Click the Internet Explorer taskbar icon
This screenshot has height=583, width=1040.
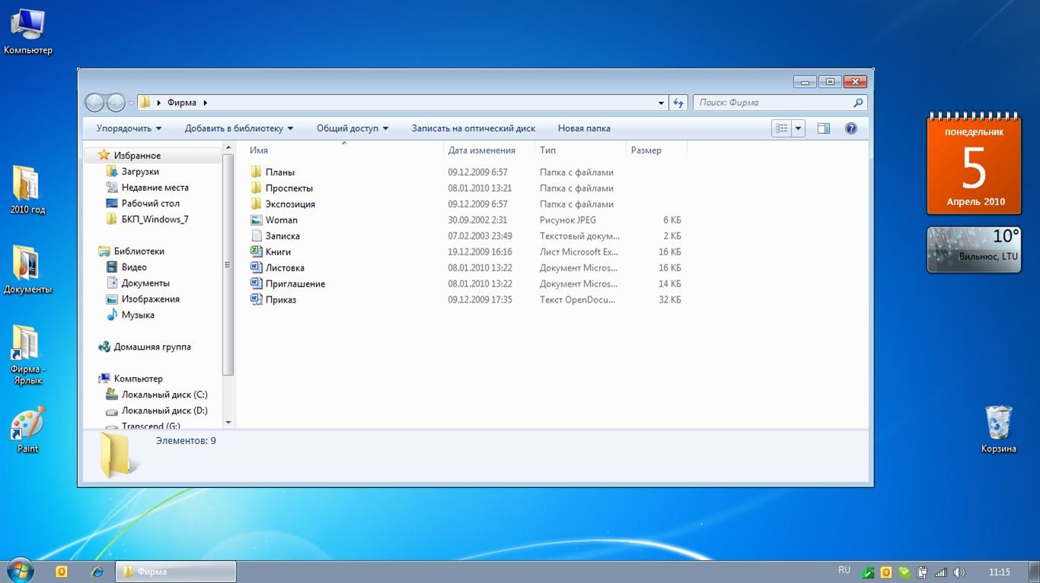coord(97,572)
